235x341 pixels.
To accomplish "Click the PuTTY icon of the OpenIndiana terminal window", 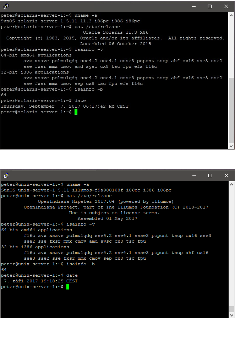I will pos(6,175).
